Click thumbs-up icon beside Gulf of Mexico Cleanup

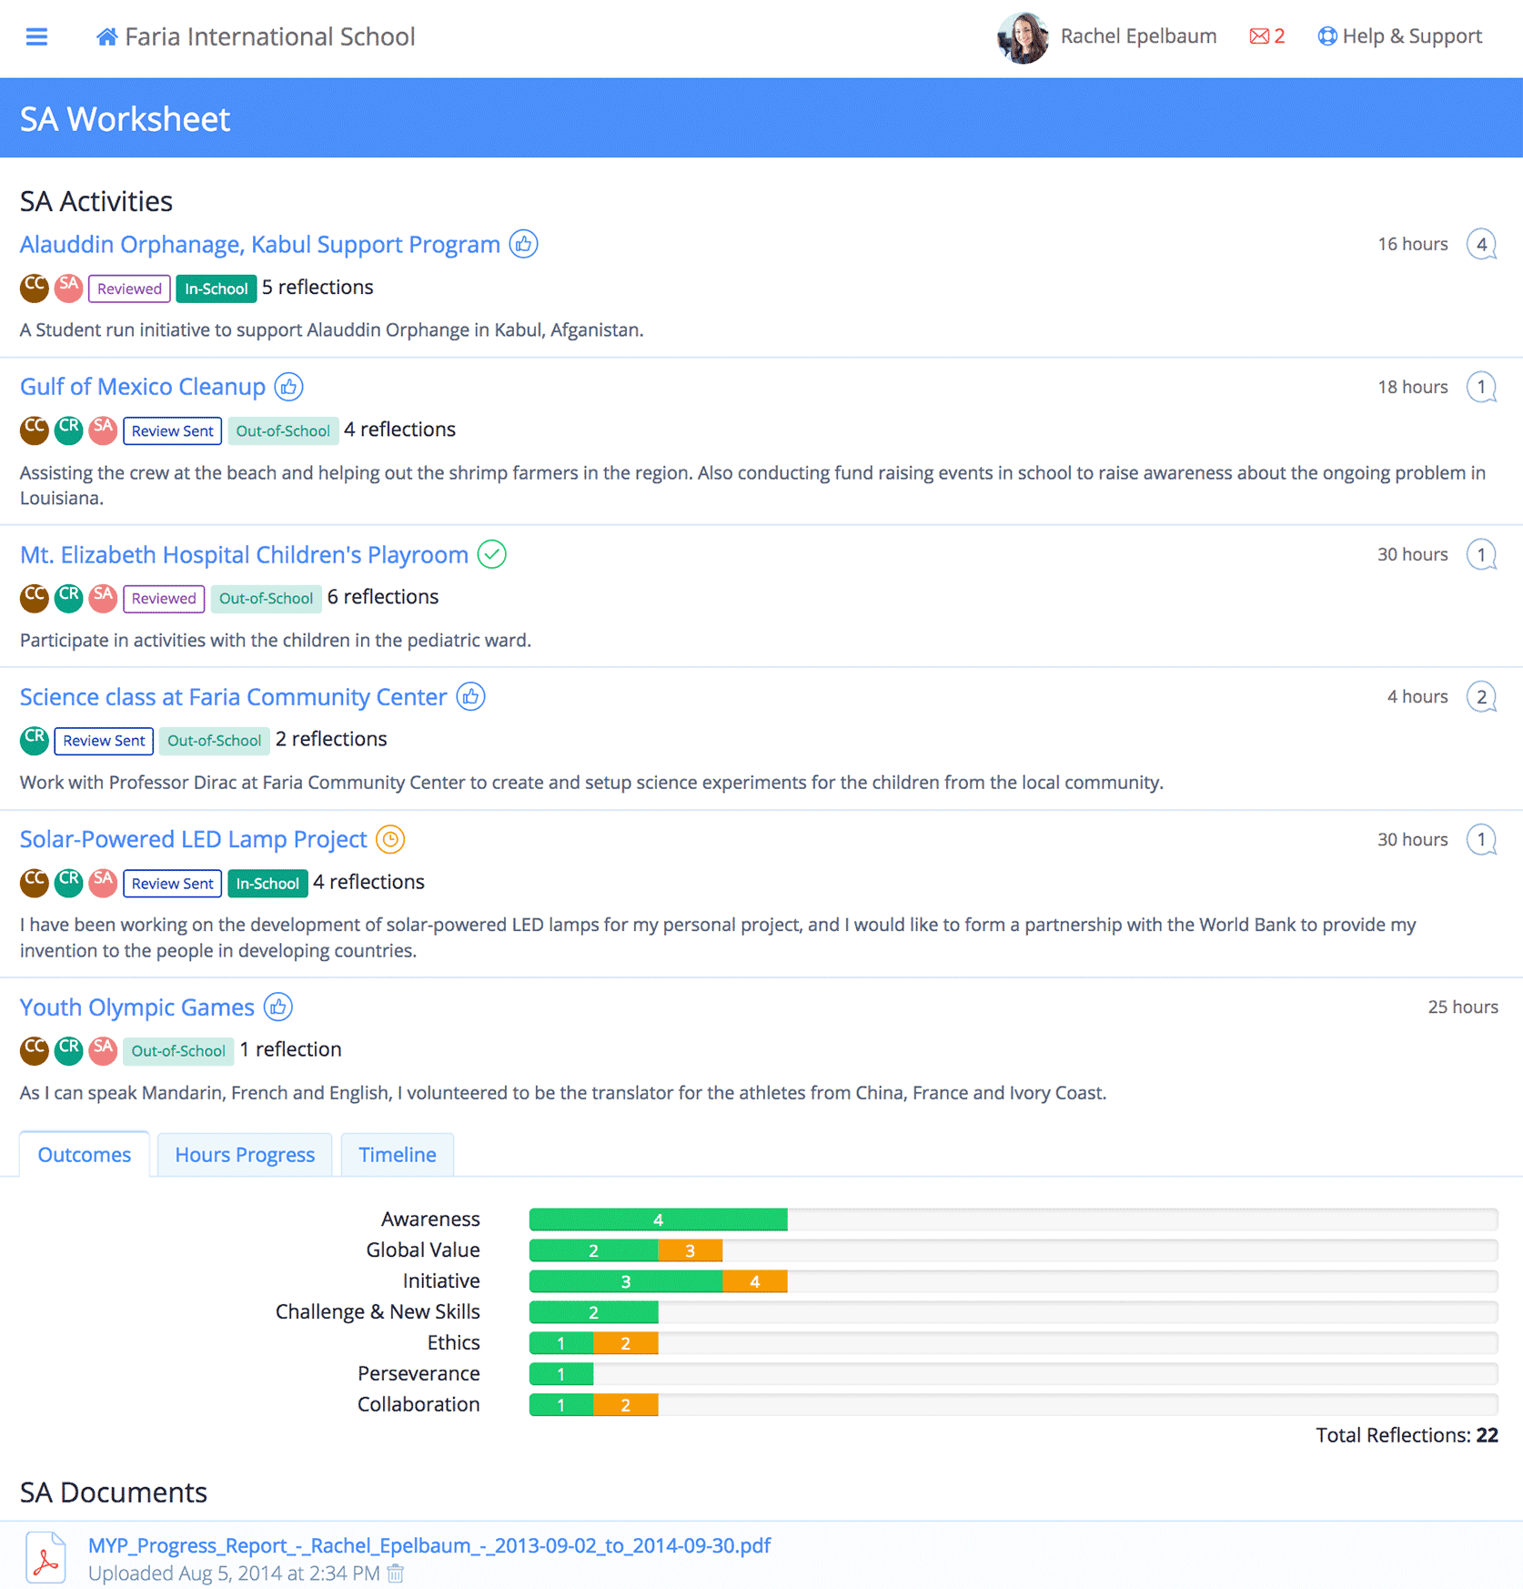(288, 387)
